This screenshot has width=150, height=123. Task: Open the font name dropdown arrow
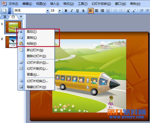click(x=48, y=11)
